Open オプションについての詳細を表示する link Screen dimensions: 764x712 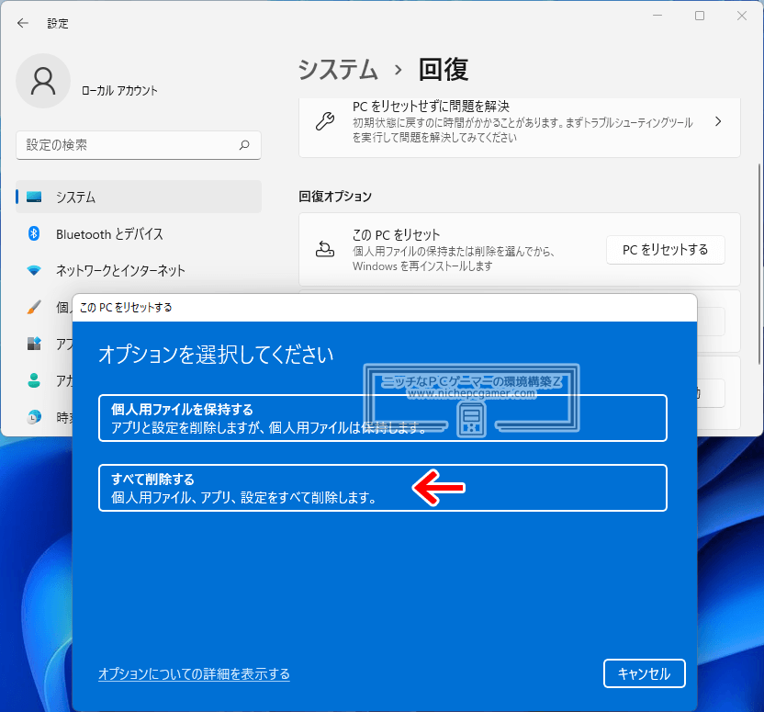tap(194, 674)
